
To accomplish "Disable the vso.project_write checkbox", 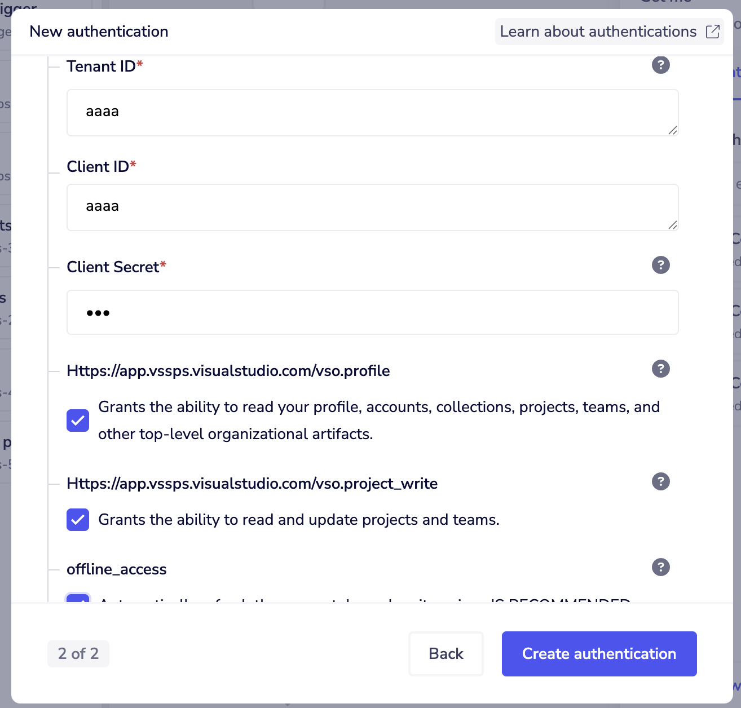I will [x=78, y=520].
